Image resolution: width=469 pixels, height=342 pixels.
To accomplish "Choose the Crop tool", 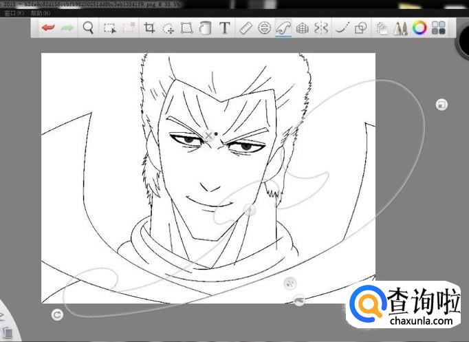I will [x=149, y=28].
